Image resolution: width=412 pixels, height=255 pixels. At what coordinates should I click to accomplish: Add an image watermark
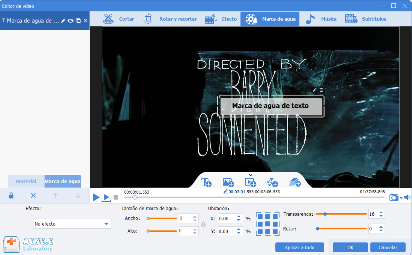(x=228, y=182)
